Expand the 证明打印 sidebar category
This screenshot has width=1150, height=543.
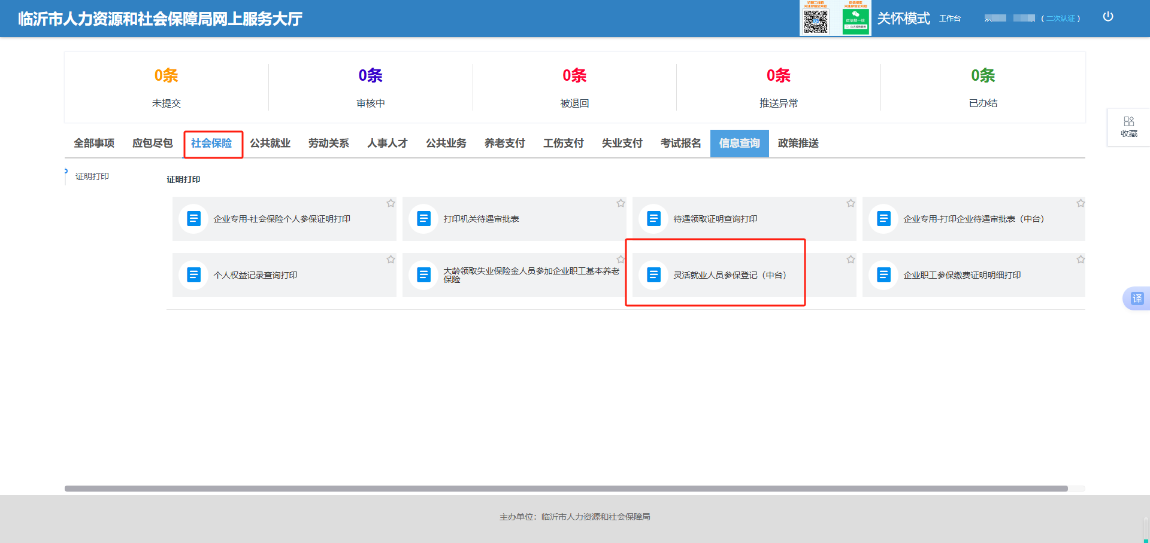tap(92, 176)
